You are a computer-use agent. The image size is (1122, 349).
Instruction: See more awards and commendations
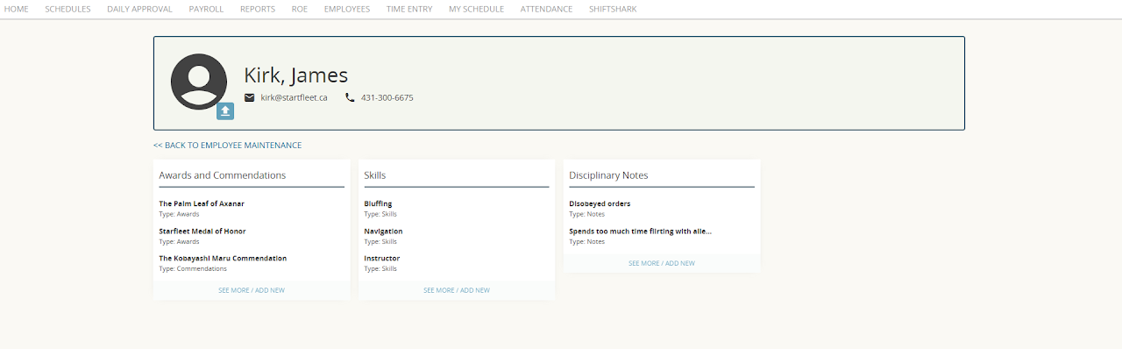click(x=252, y=290)
